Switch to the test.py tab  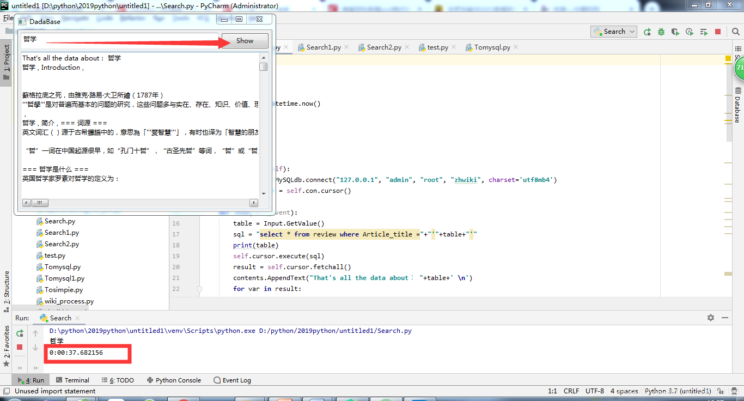(x=437, y=47)
